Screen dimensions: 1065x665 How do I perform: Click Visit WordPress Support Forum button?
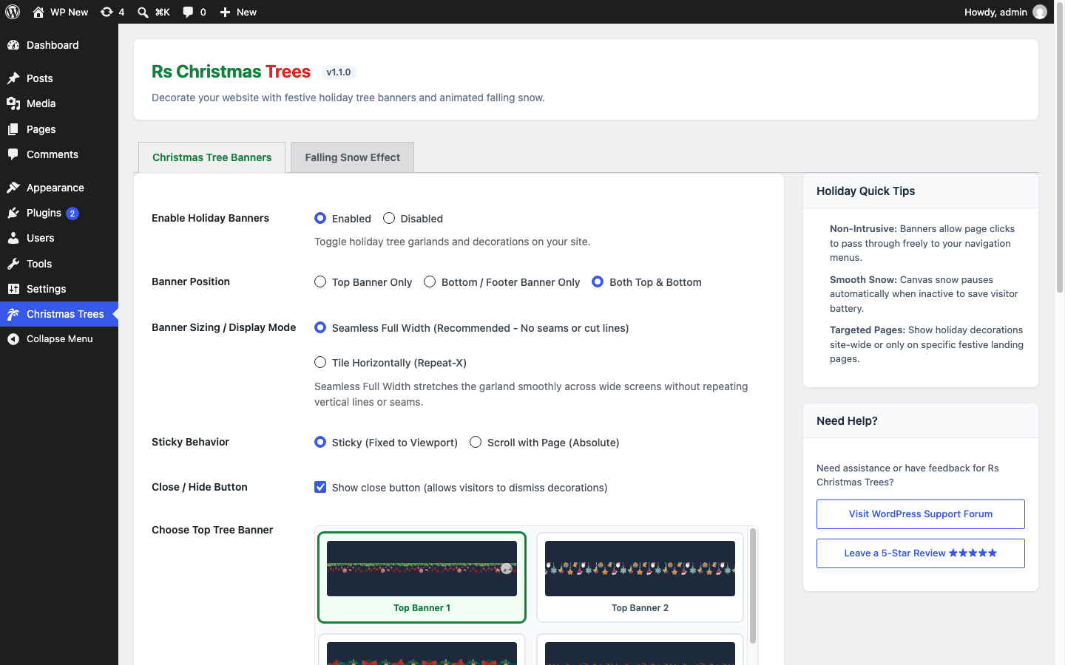pos(921,514)
